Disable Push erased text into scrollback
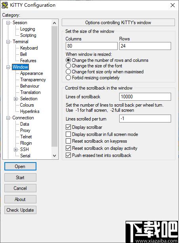Image resolution: width=179 pixels, height=243 pixels. coord(68,155)
